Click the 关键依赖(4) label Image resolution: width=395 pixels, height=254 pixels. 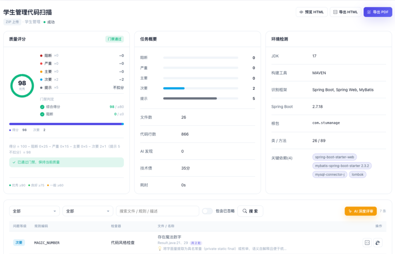point(282,158)
